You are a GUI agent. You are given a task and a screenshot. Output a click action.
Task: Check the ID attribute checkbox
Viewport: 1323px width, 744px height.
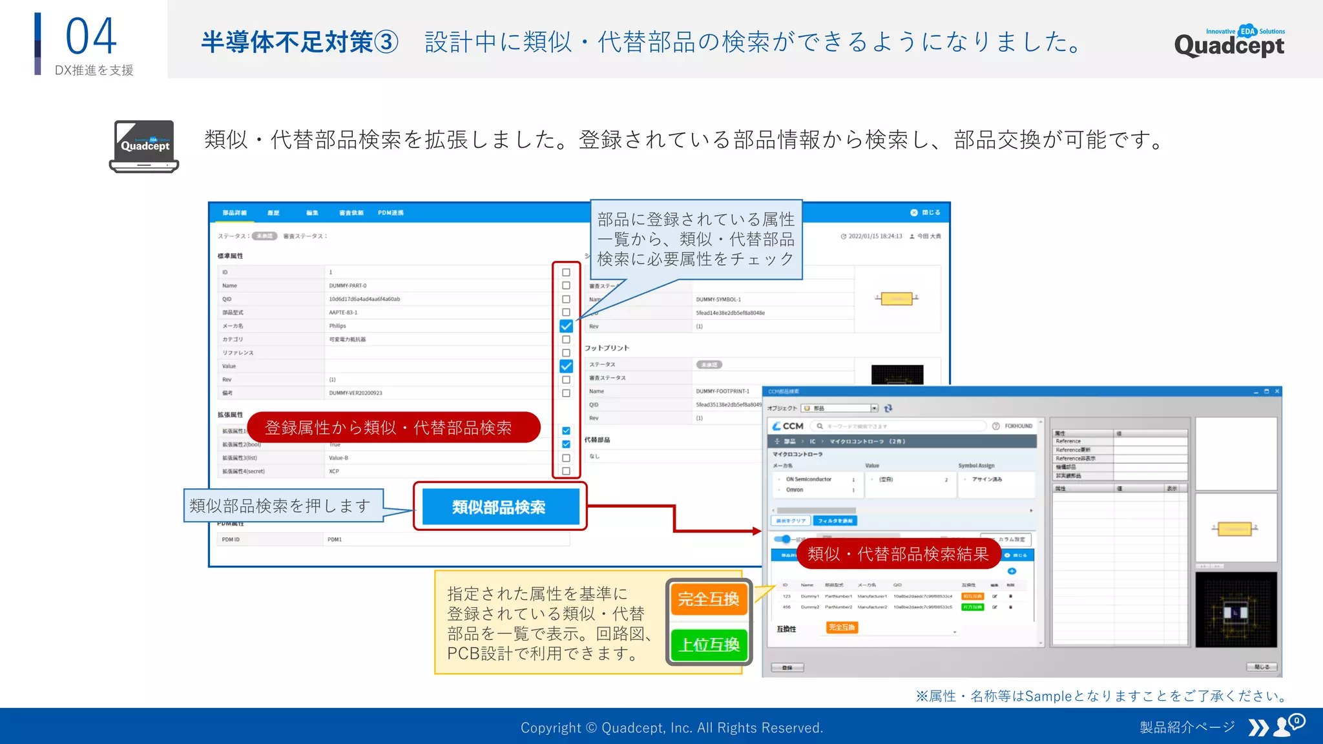[566, 273]
